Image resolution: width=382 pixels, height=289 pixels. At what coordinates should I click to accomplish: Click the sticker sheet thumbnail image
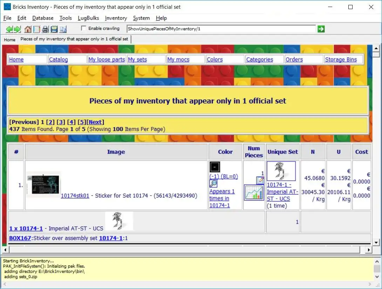(x=43, y=185)
